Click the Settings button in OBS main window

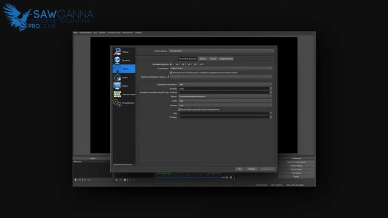pyautogui.click(x=296, y=173)
